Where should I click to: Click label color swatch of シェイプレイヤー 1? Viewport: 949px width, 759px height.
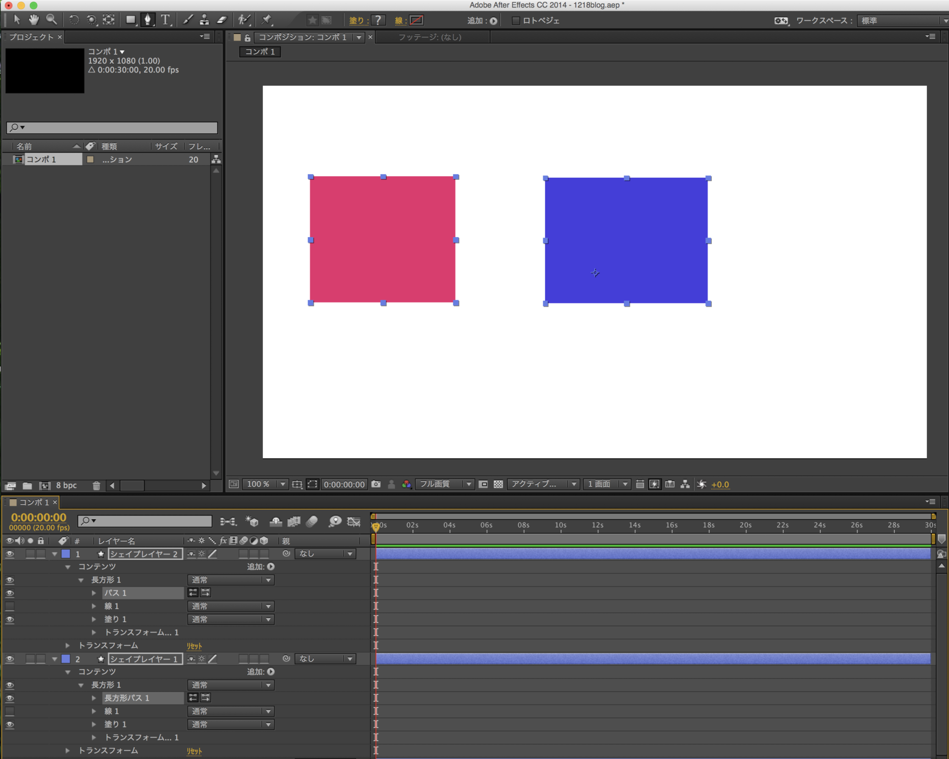pyautogui.click(x=66, y=659)
